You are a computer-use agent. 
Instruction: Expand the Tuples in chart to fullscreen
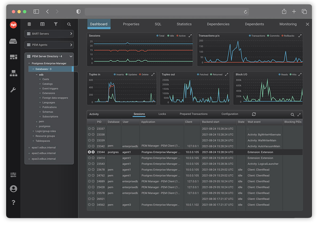click(153, 75)
